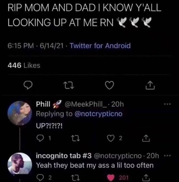View the 446 Likes list
Viewport: 179px width, 182px height.
pyautogui.click(x=23, y=66)
